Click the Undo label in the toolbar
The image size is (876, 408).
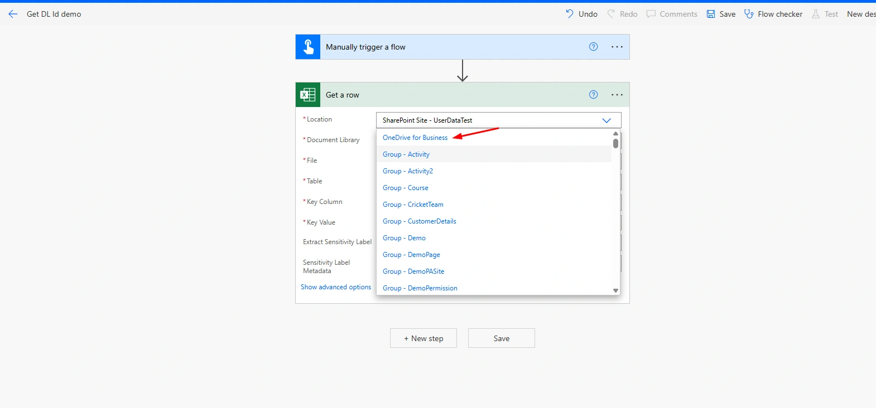(x=588, y=14)
